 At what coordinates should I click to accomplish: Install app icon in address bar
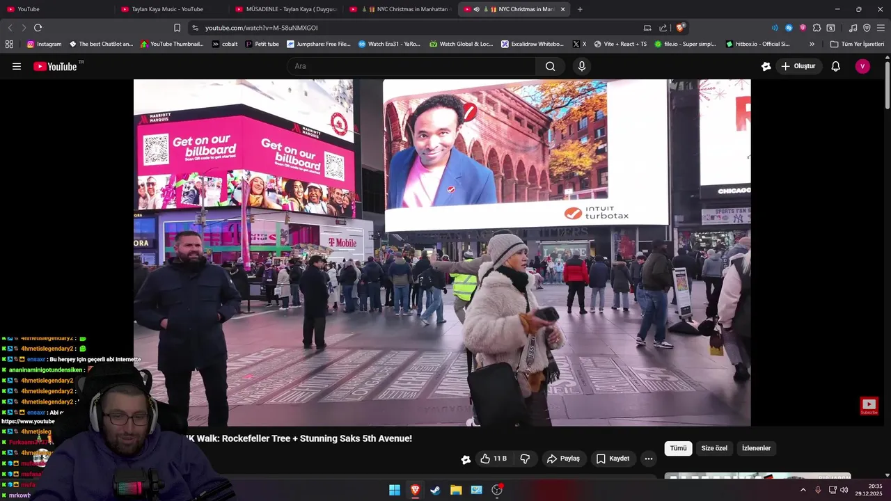(647, 28)
